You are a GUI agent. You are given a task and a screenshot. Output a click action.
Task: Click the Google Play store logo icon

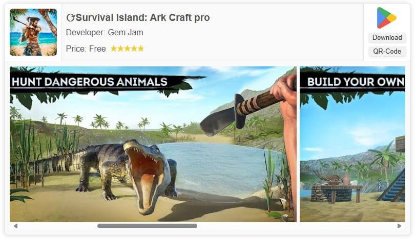coord(387,18)
